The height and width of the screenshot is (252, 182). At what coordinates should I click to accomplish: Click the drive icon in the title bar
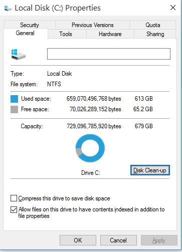click(x=8, y=8)
